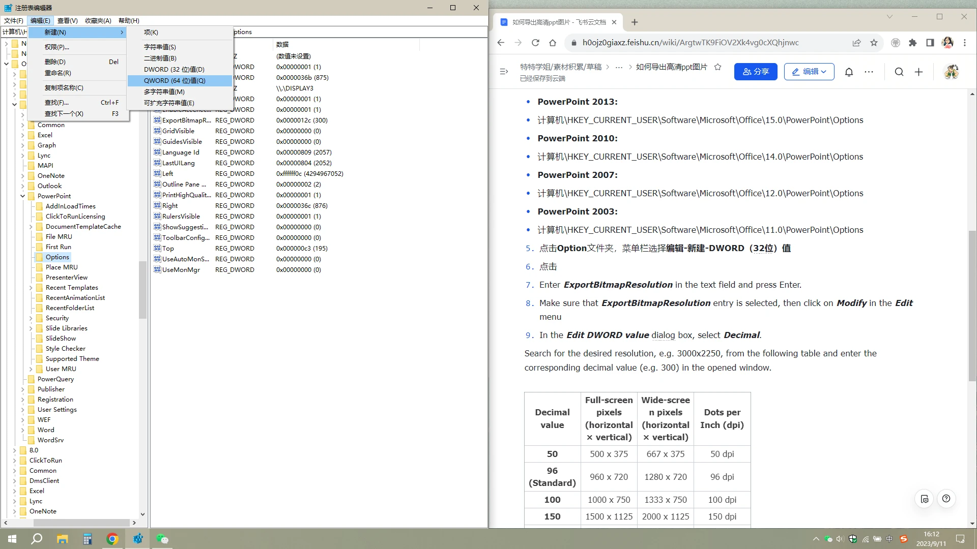977x549 pixels.
Task: Click the registry tree vertical scrollbar thumb
Action: tap(142, 290)
